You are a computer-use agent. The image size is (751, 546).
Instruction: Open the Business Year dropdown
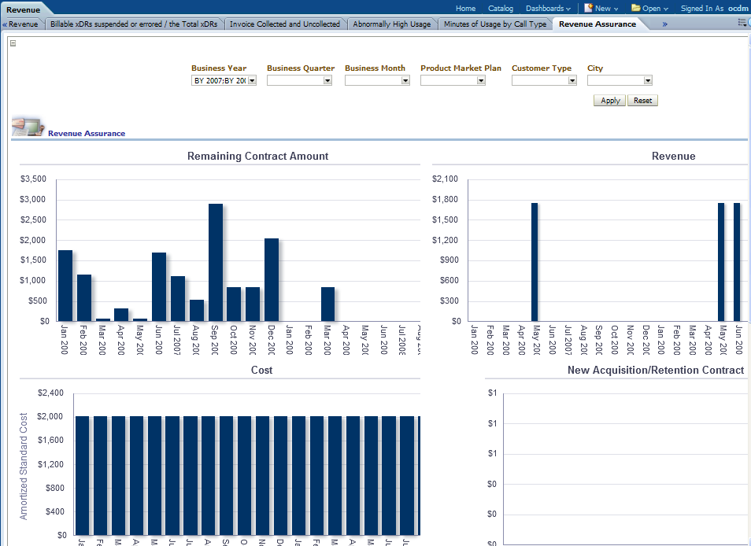point(252,80)
